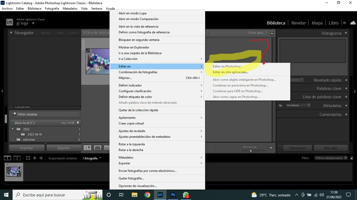The image size is (357, 200).
Task: Open cloud sync status icon
Action: point(353,23)
